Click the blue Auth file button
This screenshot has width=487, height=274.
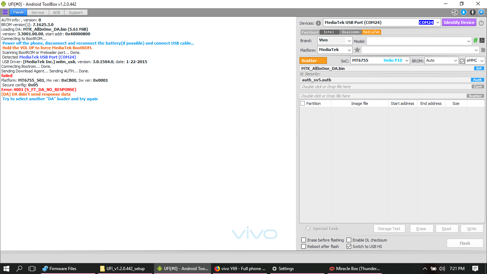[477, 80]
